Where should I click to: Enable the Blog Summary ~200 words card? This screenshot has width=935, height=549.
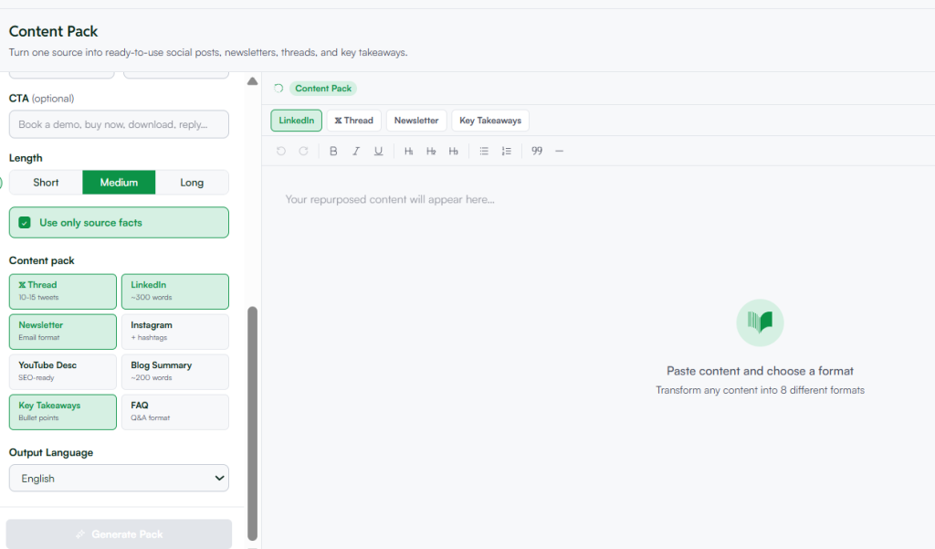click(x=175, y=371)
